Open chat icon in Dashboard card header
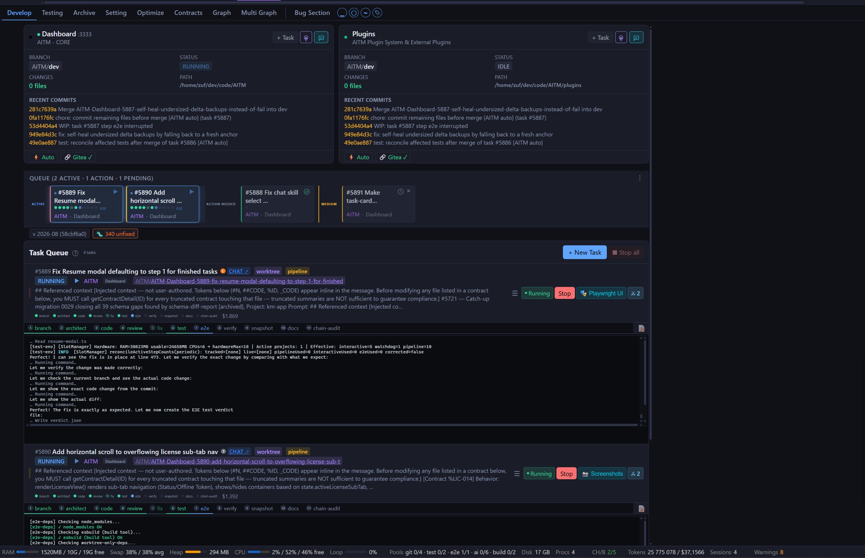The image size is (865, 558). (321, 38)
